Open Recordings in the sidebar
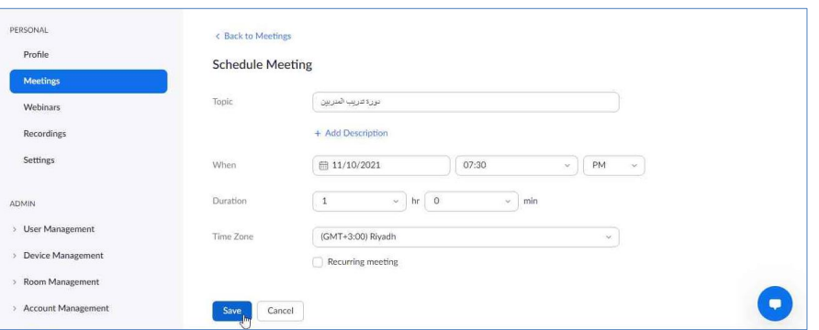Viewport: 819px width, 330px height. pyautogui.click(x=45, y=134)
